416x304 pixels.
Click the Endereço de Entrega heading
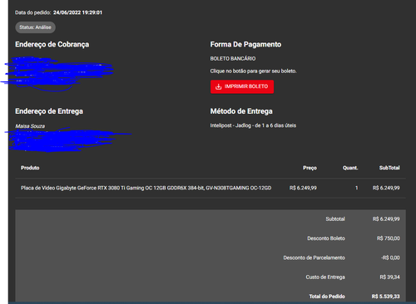49,111
